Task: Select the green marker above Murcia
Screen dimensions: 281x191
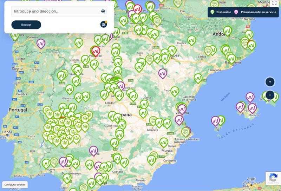Action: click(x=164, y=143)
